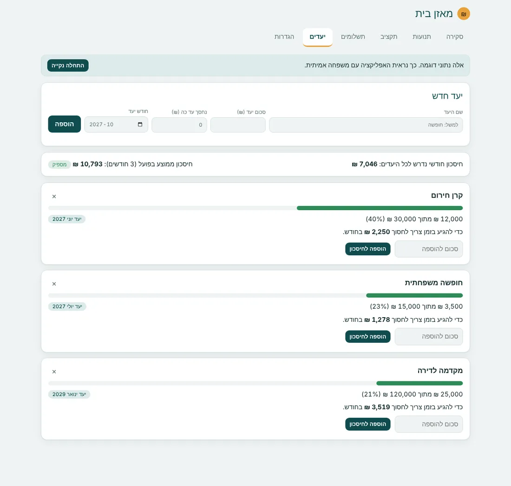Click הוספה to add the new goal
Image resolution: width=511 pixels, height=486 pixels.
click(x=65, y=124)
